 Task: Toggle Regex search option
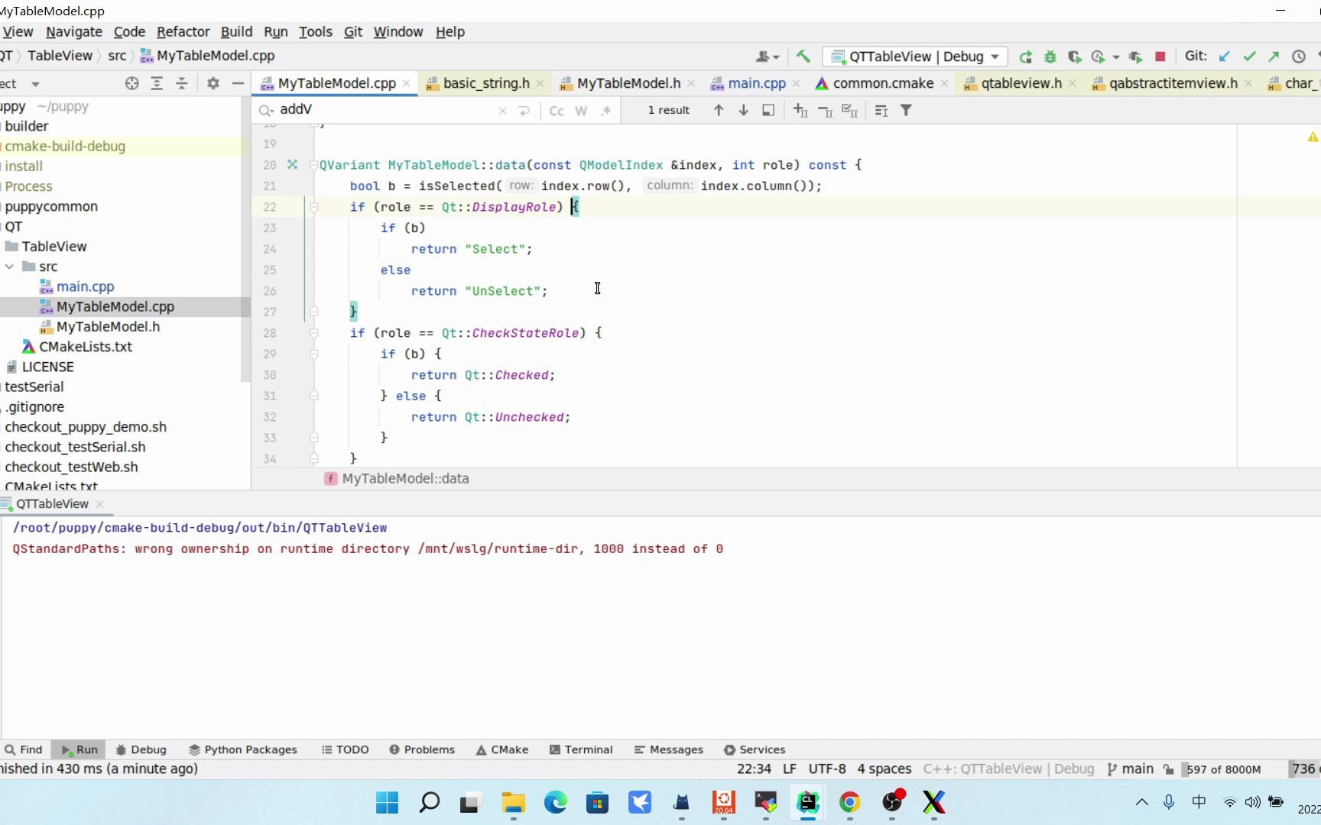tap(605, 111)
